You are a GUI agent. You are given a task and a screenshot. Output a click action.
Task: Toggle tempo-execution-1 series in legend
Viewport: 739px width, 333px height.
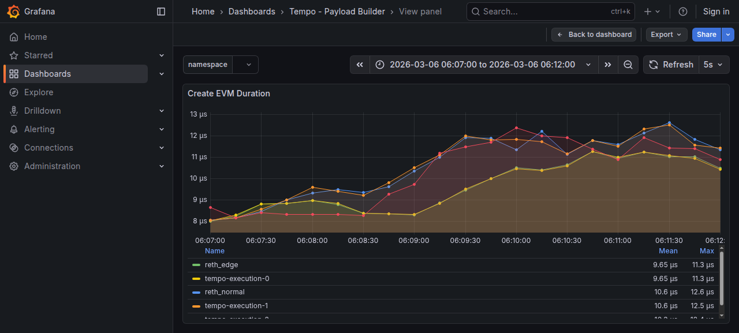[236, 306]
